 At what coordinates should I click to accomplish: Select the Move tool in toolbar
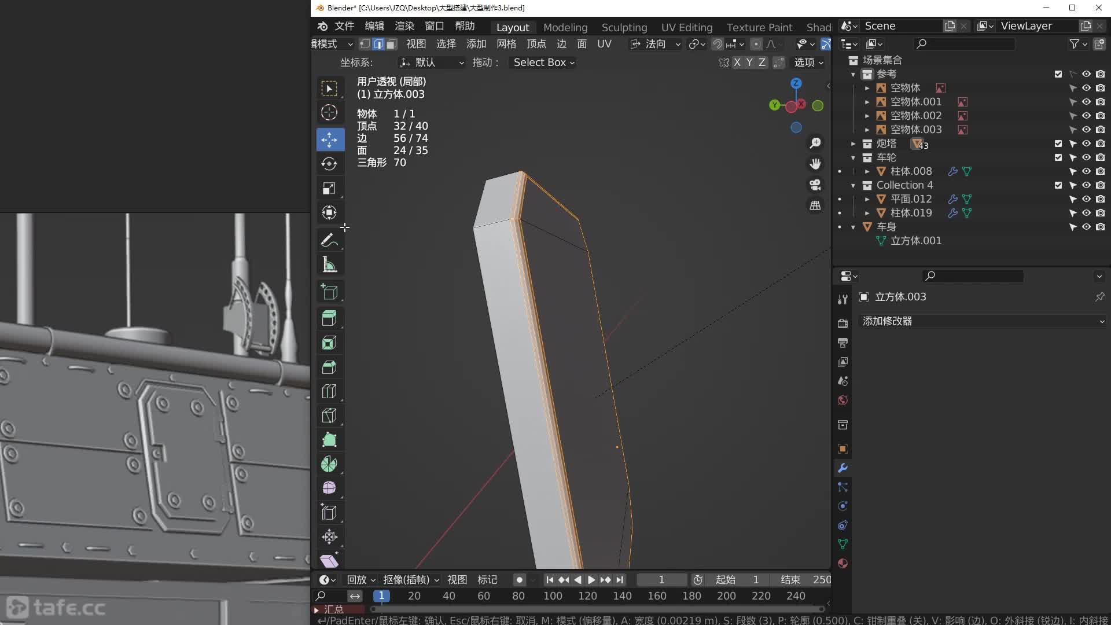tap(329, 139)
